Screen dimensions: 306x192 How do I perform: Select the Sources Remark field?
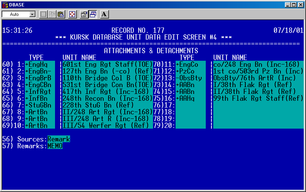(x=59, y=139)
